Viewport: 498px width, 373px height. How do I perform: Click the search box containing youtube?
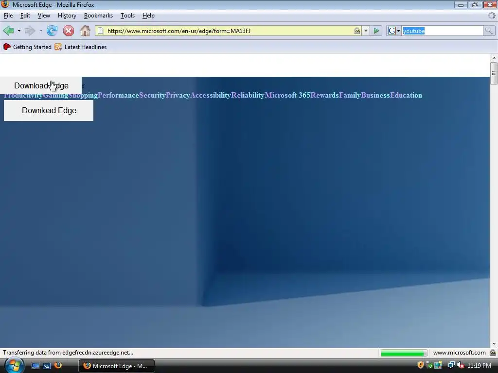442,31
